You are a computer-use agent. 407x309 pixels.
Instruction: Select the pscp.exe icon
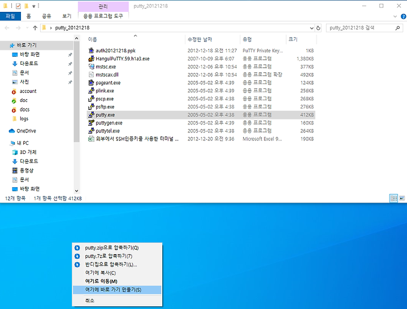(91, 98)
